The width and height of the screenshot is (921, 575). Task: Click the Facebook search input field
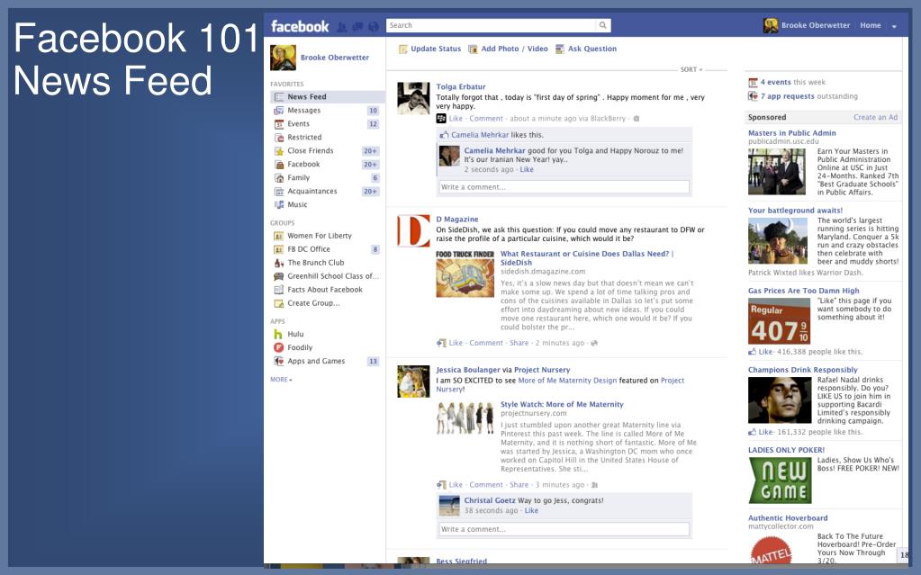click(491, 25)
